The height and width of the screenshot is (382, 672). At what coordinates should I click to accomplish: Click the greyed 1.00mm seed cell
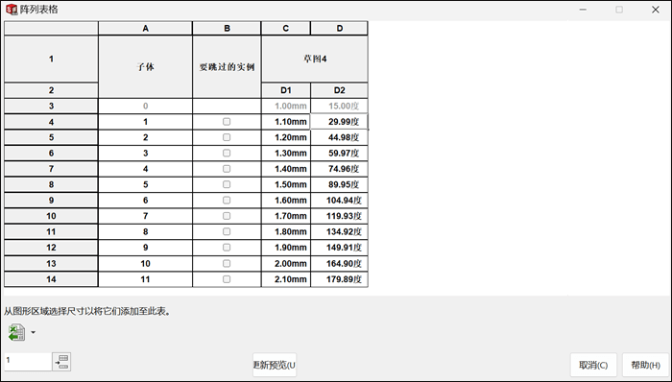[x=286, y=106]
